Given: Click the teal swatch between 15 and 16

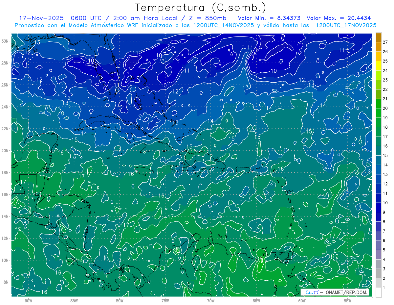Looking at the screenshot, I should point(379,151).
